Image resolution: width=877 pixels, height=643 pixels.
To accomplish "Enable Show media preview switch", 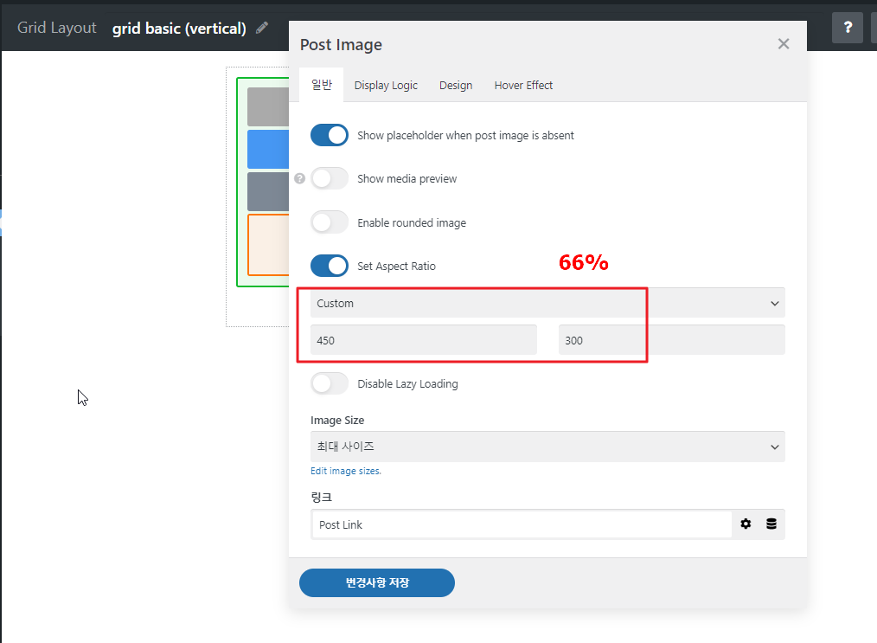I will (330, 178).
